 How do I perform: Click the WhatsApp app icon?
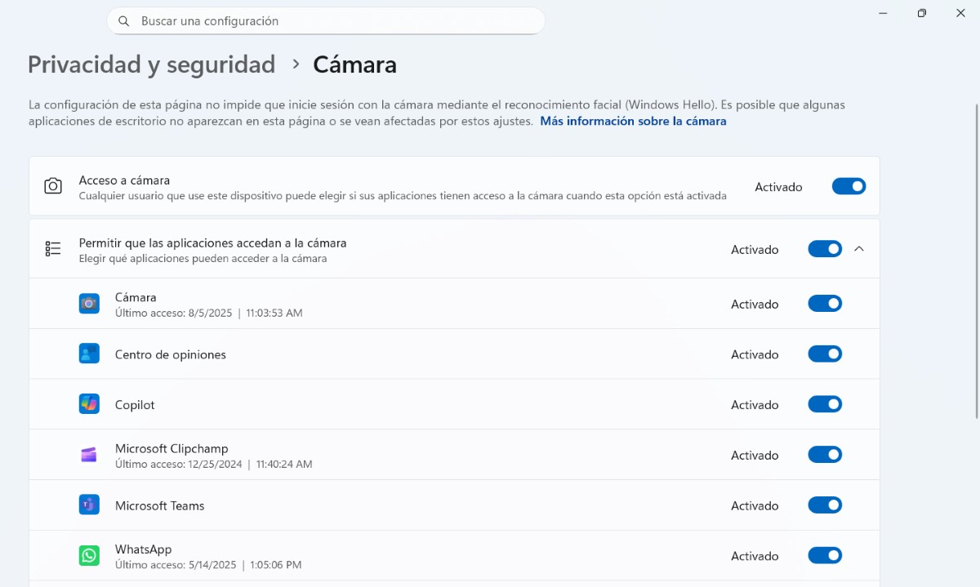click(89, 556)
